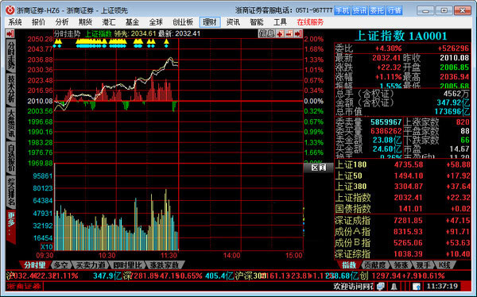
Task: Open the 智能 menu
Action: click(x=257, y=22)
